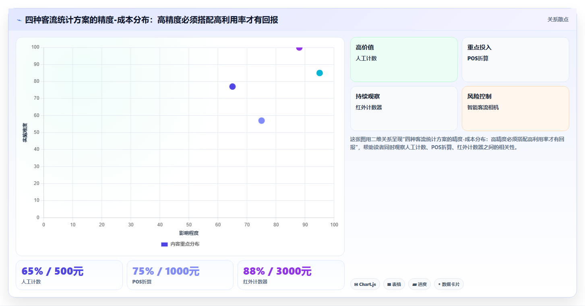This screenshot has height=306, width=585.
Task: Click the 表格 tag chip
Action: point(394,284)
